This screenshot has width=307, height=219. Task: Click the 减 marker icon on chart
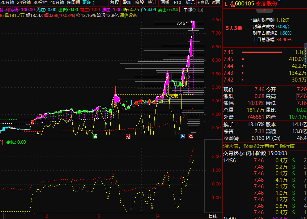95,136
